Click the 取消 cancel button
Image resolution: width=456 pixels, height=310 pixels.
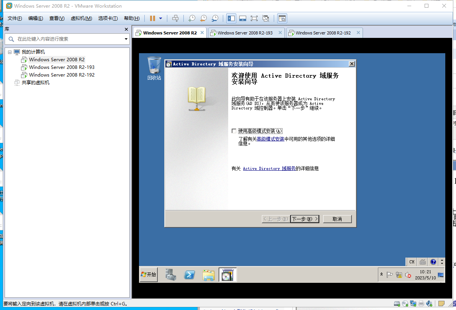[337, 219]
